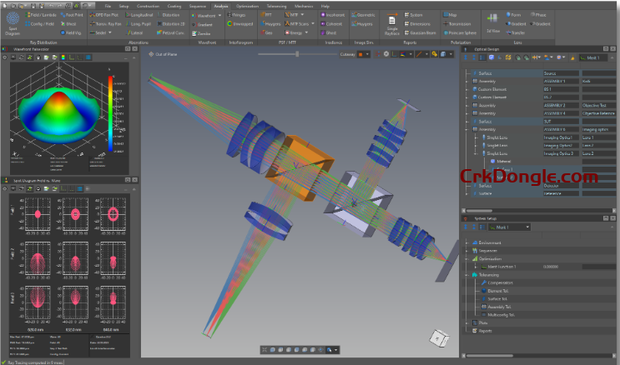
Task: Click the Cutaway orange color swatch
Action: [x=360, y=54]
